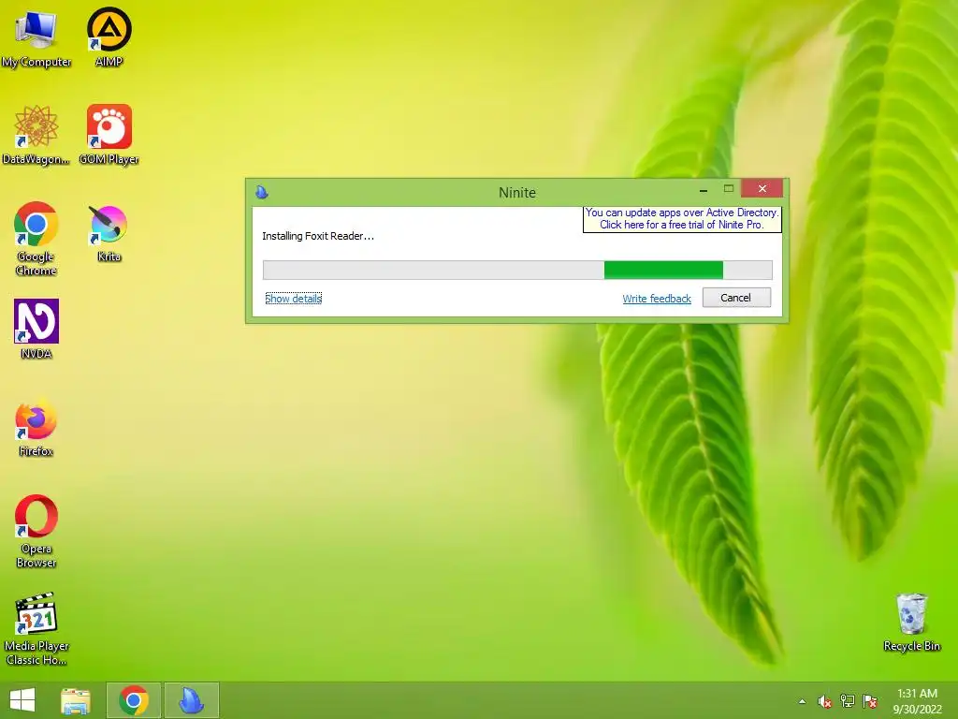Open the My Computer desktop icon
This screenshot has height=719, width=958.
(36, 38)
